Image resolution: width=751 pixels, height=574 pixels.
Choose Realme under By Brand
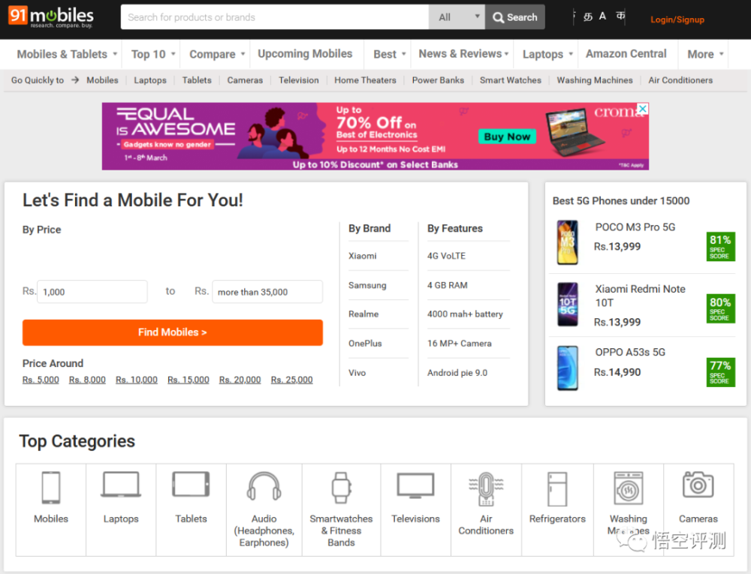pos(363,314)
